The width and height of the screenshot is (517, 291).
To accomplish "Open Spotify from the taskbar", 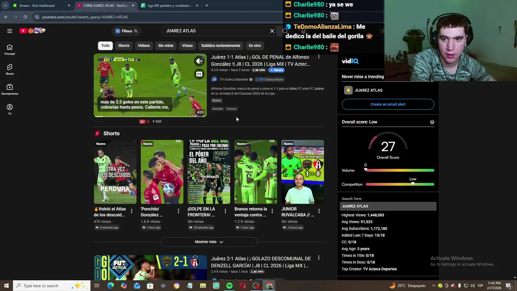I will 229,286.
